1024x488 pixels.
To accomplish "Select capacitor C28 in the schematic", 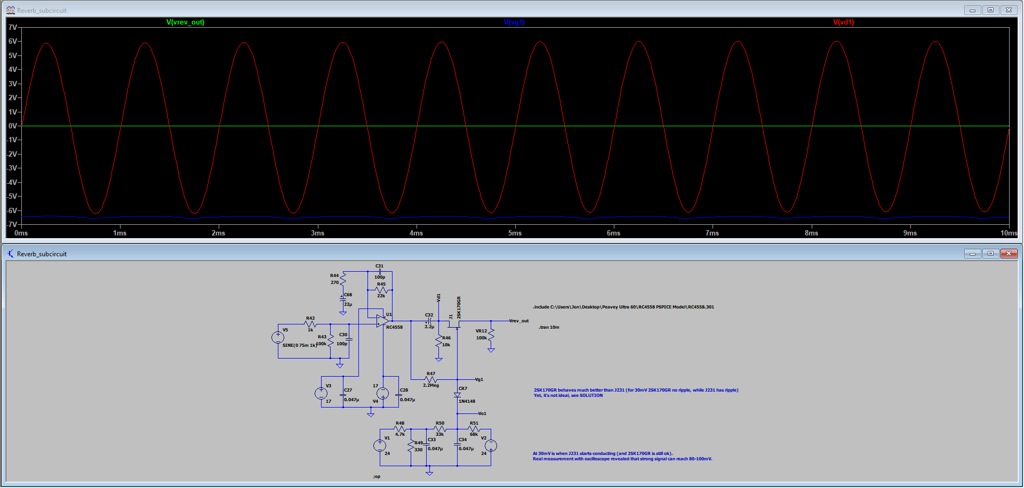I will tap(398, 395).
